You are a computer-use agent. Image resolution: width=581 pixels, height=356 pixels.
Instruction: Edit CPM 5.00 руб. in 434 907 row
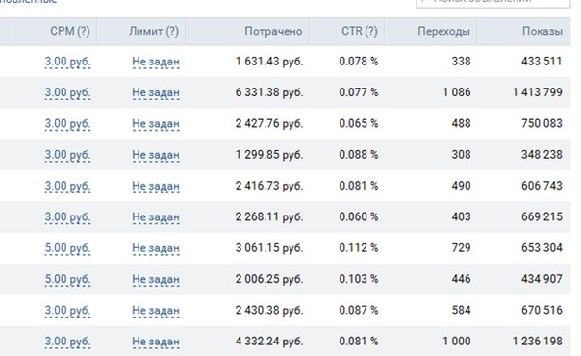(67, 279)
